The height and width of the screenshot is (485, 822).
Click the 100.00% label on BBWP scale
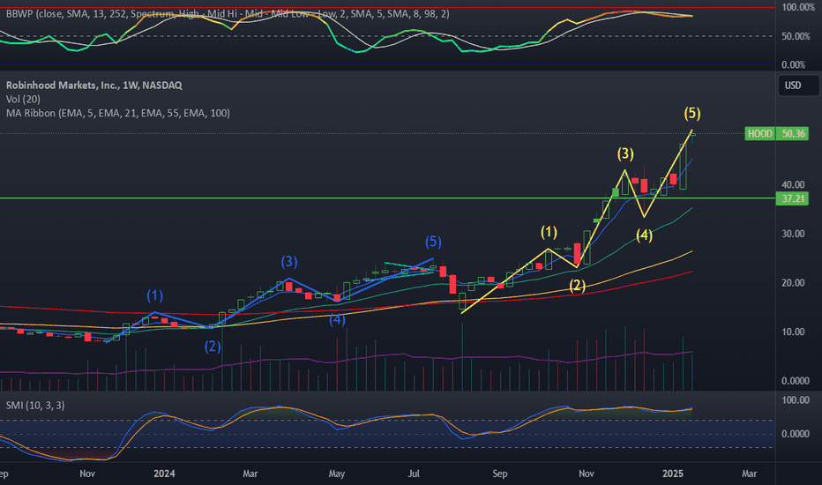tap(798, 7)
